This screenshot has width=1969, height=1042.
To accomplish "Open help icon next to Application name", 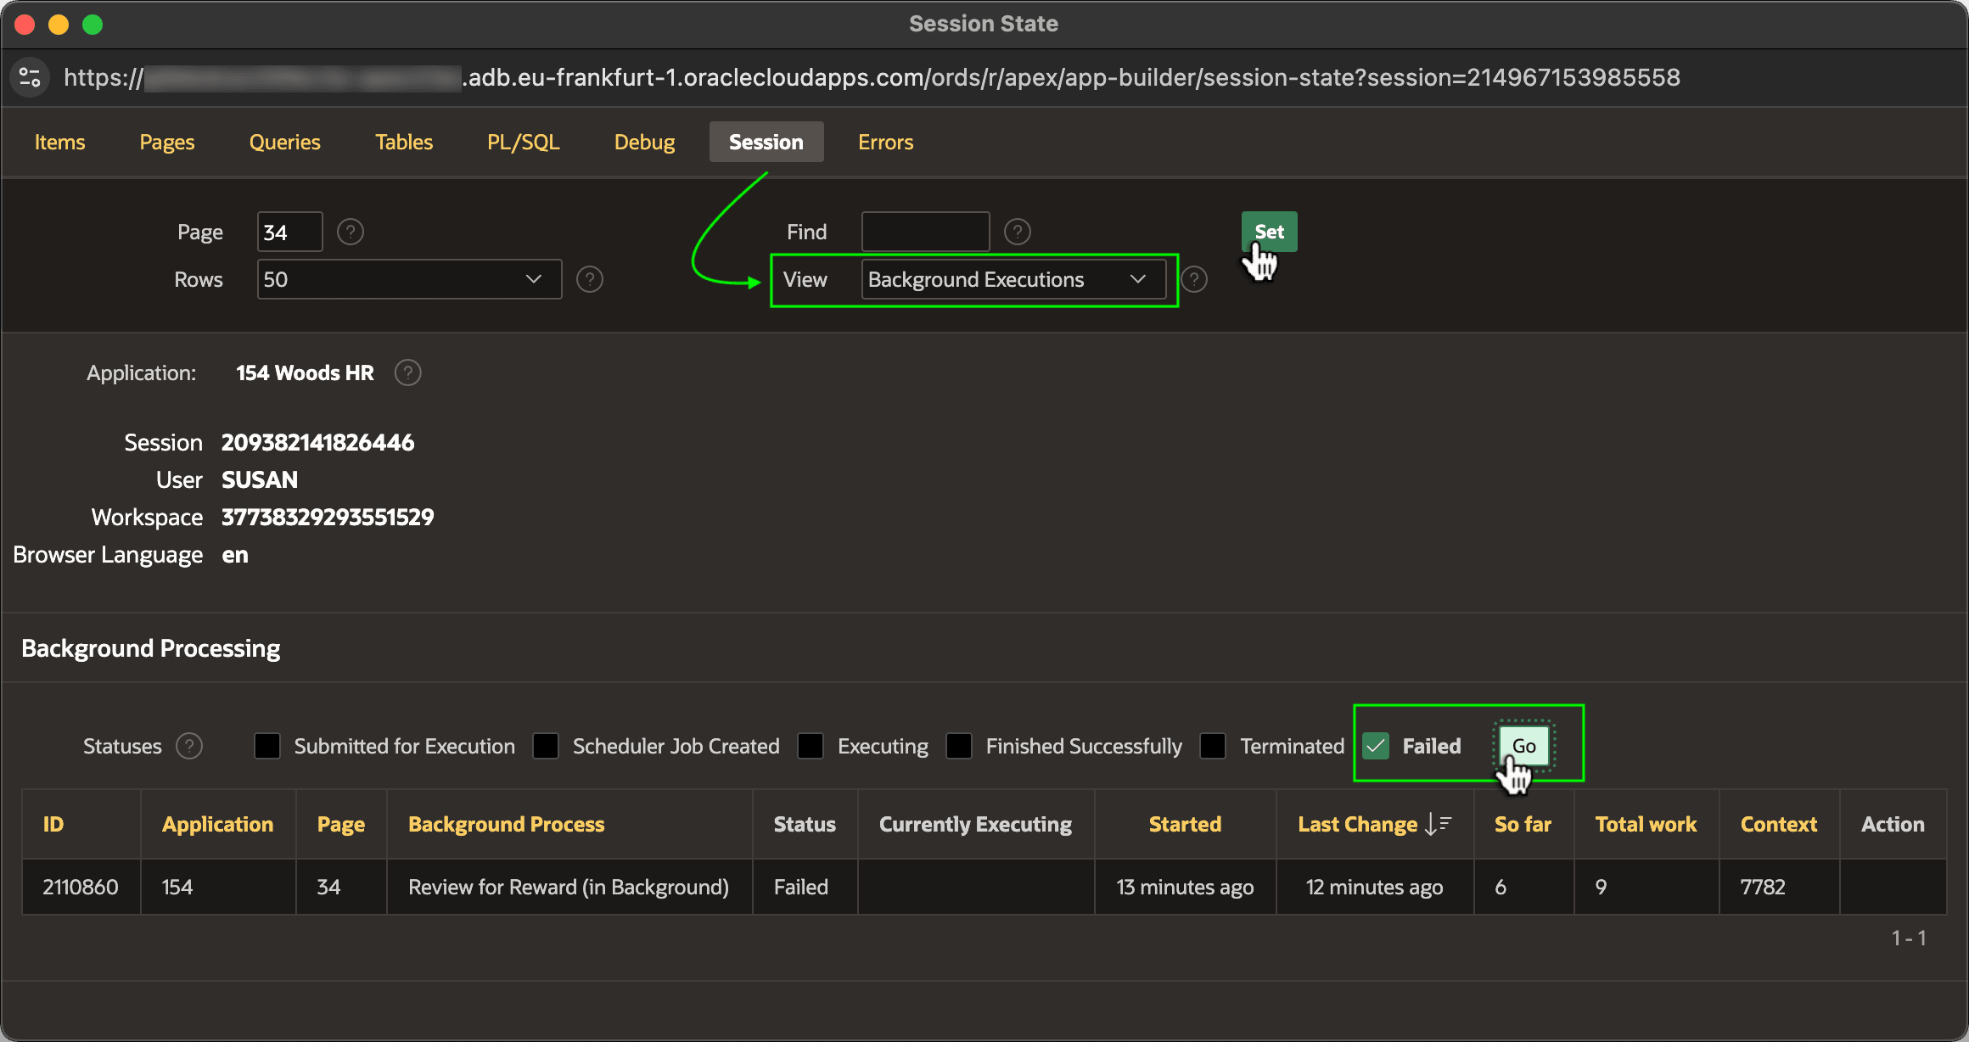I will 408,373.
